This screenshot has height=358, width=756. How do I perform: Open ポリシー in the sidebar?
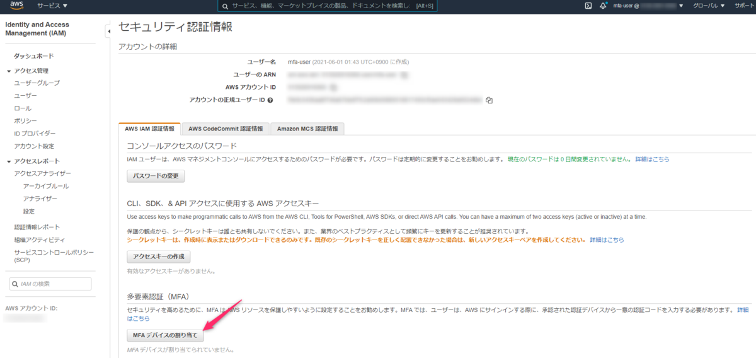pos(26,121)
